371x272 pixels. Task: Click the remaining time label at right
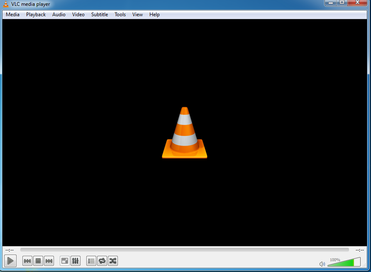pos(360,250)
